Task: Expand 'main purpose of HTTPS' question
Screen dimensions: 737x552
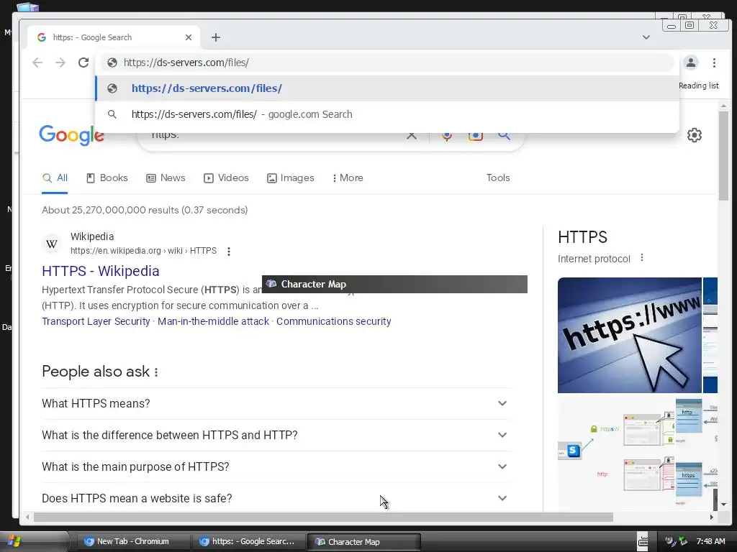Action: [x=276, y=466]
